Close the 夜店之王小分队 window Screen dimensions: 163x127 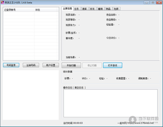pos(159,3)
